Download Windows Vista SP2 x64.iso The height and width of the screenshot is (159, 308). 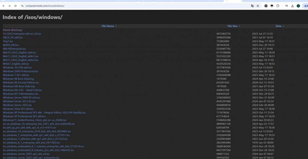[18, 109]
